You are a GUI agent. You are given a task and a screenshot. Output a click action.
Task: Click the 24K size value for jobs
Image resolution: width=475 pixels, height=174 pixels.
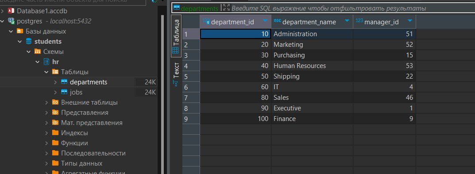(150, 92)
